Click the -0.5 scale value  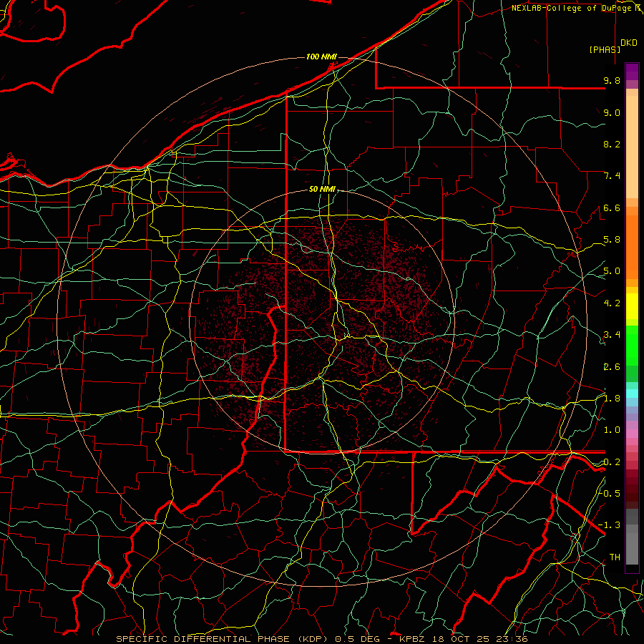tap(610, 493)
